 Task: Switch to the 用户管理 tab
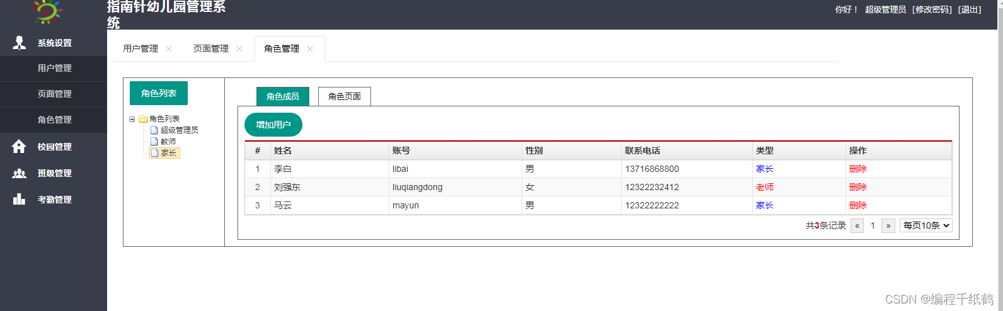click(140, 48)
